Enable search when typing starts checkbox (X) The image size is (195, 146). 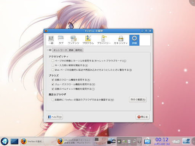(x=53, y=65)
